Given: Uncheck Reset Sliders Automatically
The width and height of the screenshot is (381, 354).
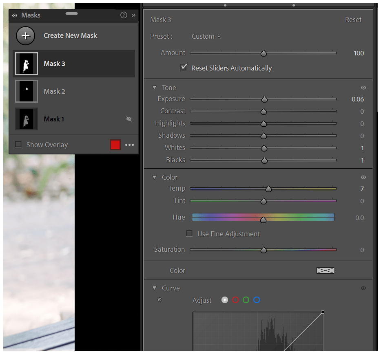Looking at the screenshot, I should click(x=184, y=68).
